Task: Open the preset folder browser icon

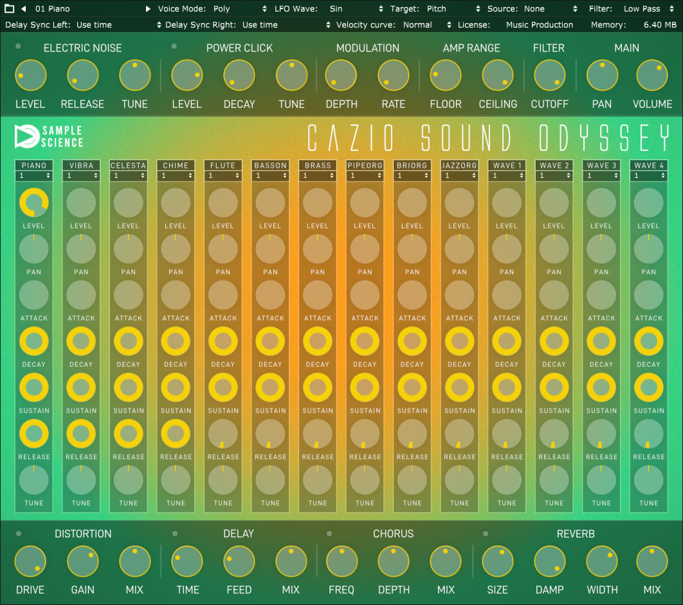Action: (x=9, y=9)
